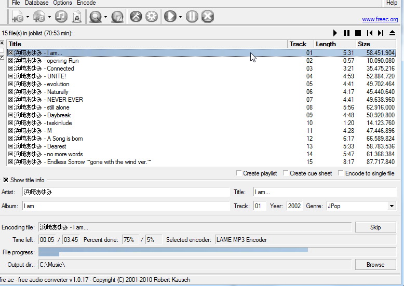Select the 'Dearest' track row
The image size is (404, 286).
[x=201, y=146]
